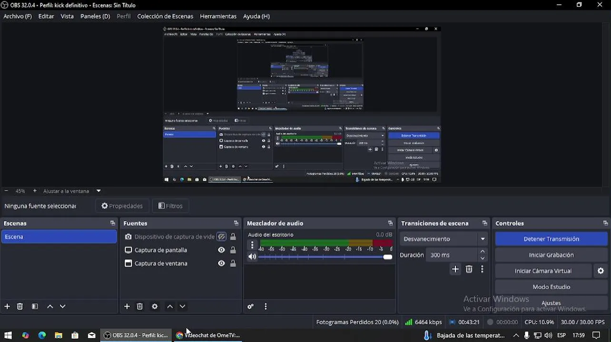Viewport: 611px width, 342px height.
Task: Undock the Fuentes panel
Action: point(236,223)
